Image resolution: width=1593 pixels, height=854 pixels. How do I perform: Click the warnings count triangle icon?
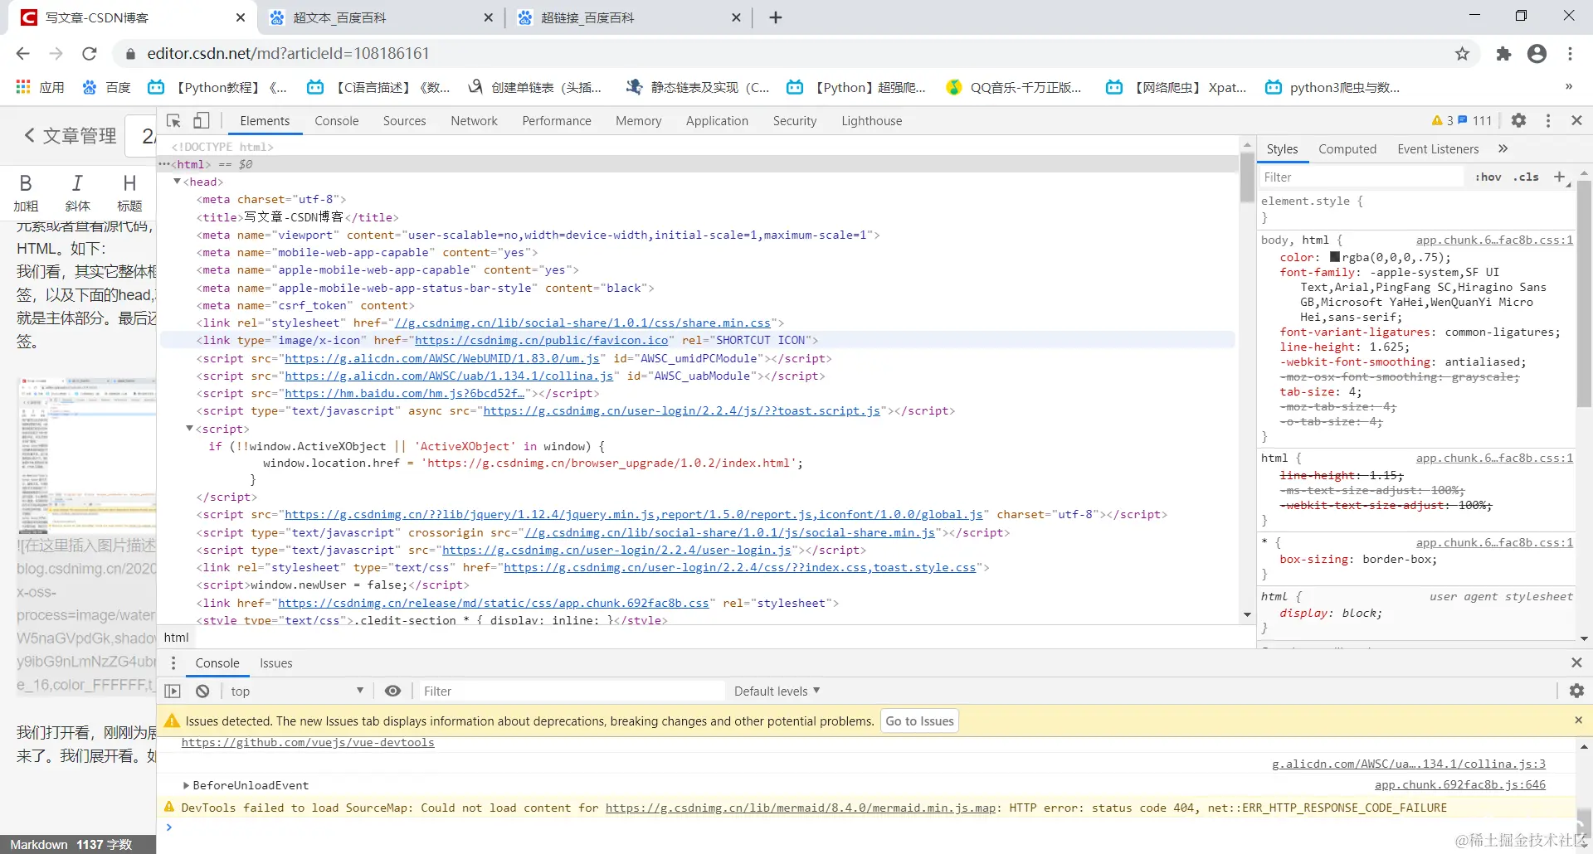(x=1437, y=120)
